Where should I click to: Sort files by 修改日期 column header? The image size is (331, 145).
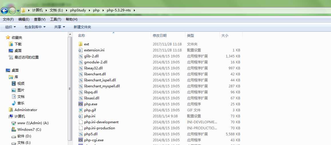(160, 36)
